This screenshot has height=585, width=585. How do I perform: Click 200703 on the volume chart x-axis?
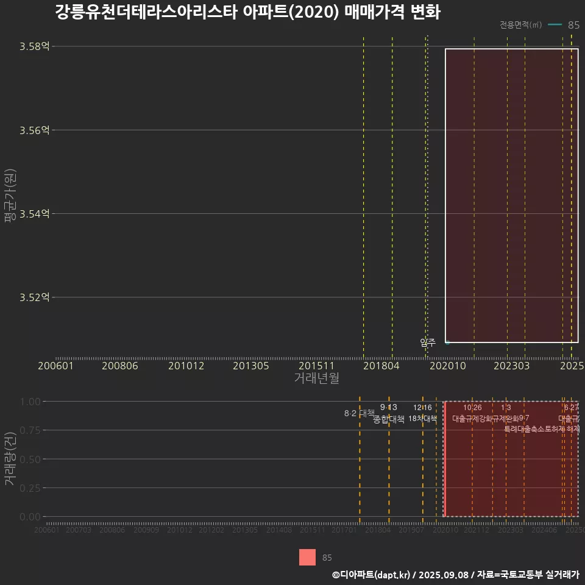point(79,530)
